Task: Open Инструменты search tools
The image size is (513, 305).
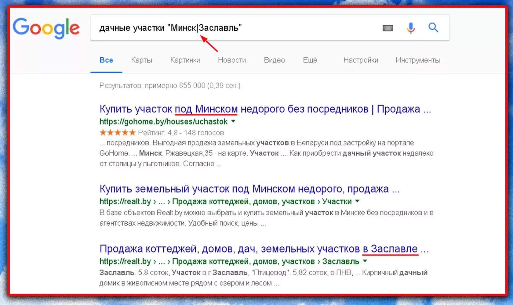Action: [x=418, y=60]
